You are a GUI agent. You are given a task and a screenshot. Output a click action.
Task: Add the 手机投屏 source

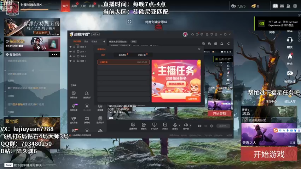click(x=154, y=126)
